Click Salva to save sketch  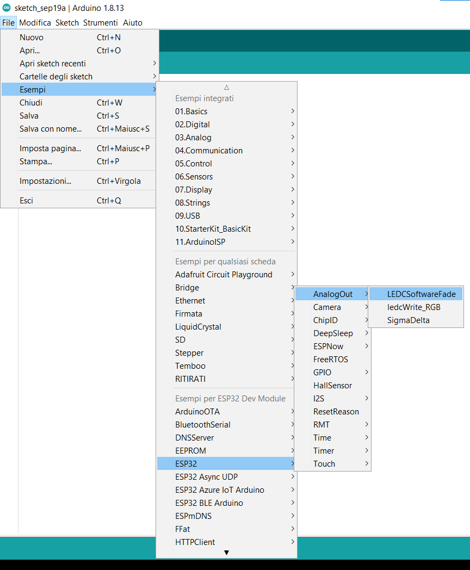79,116
